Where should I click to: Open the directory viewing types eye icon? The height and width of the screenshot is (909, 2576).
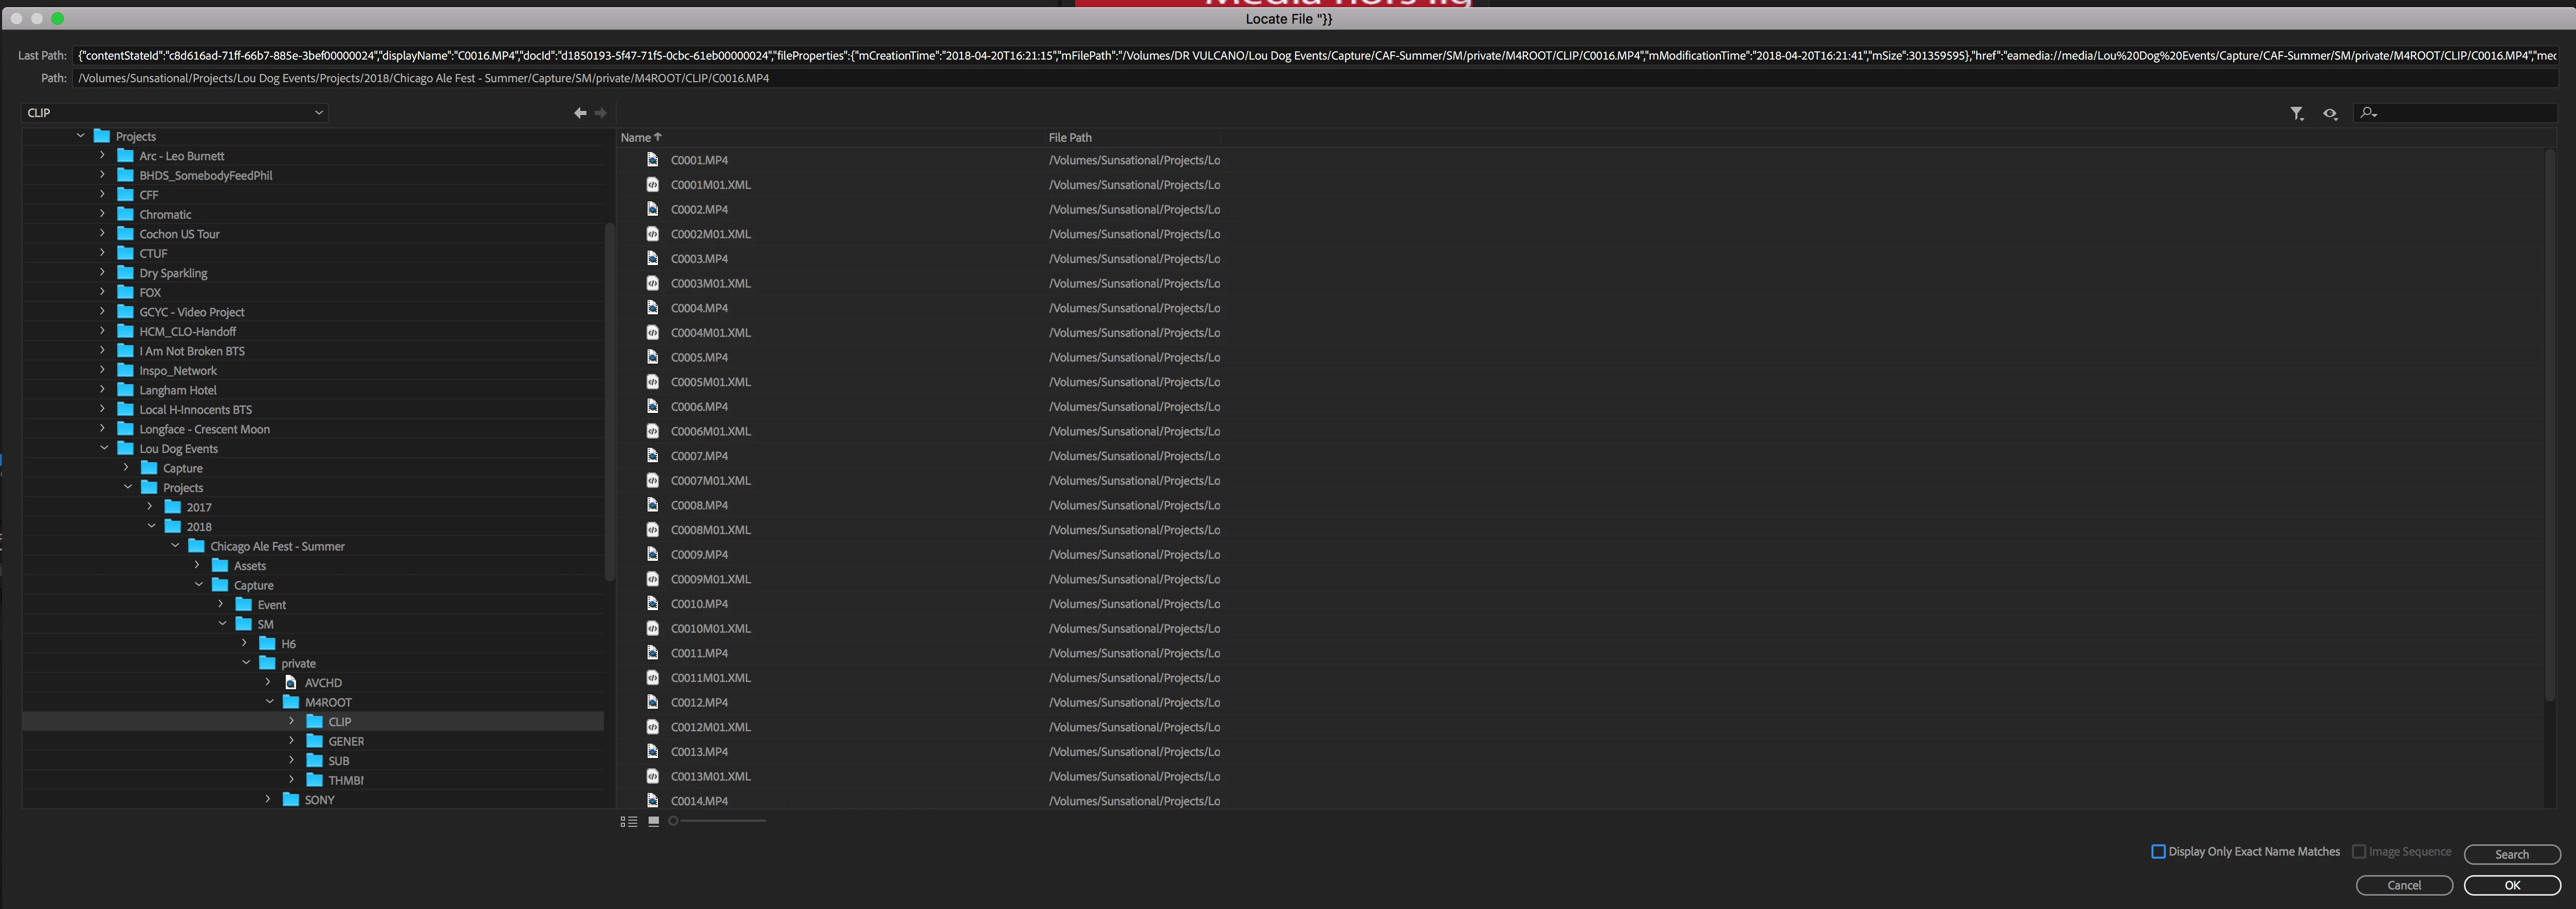[2329, 114]
